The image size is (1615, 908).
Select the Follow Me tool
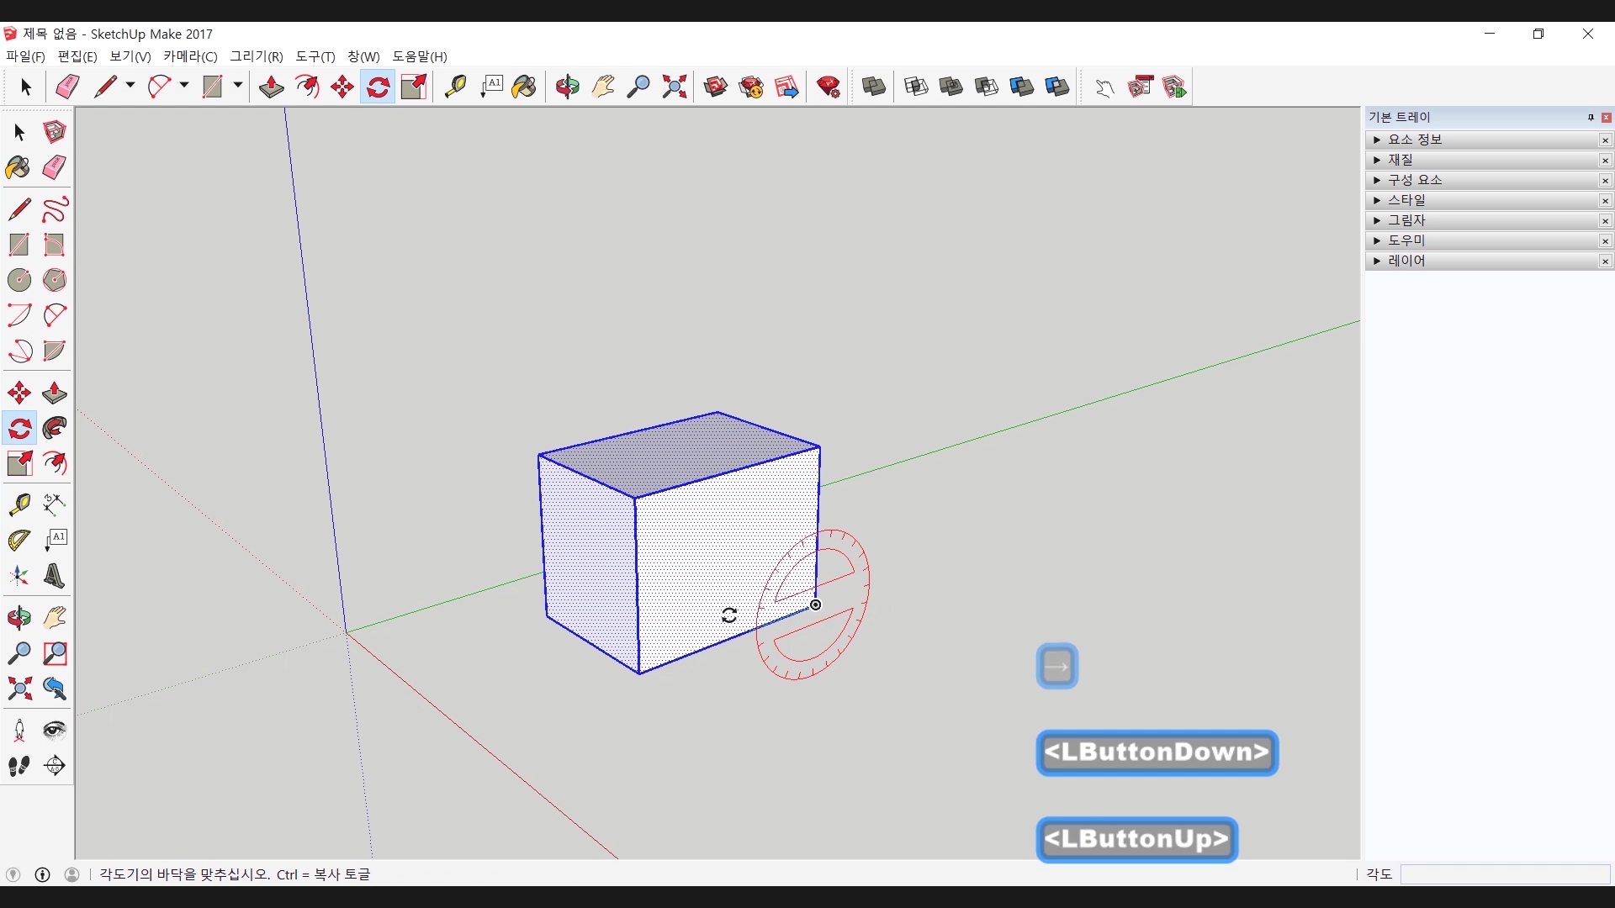(55, 429)
